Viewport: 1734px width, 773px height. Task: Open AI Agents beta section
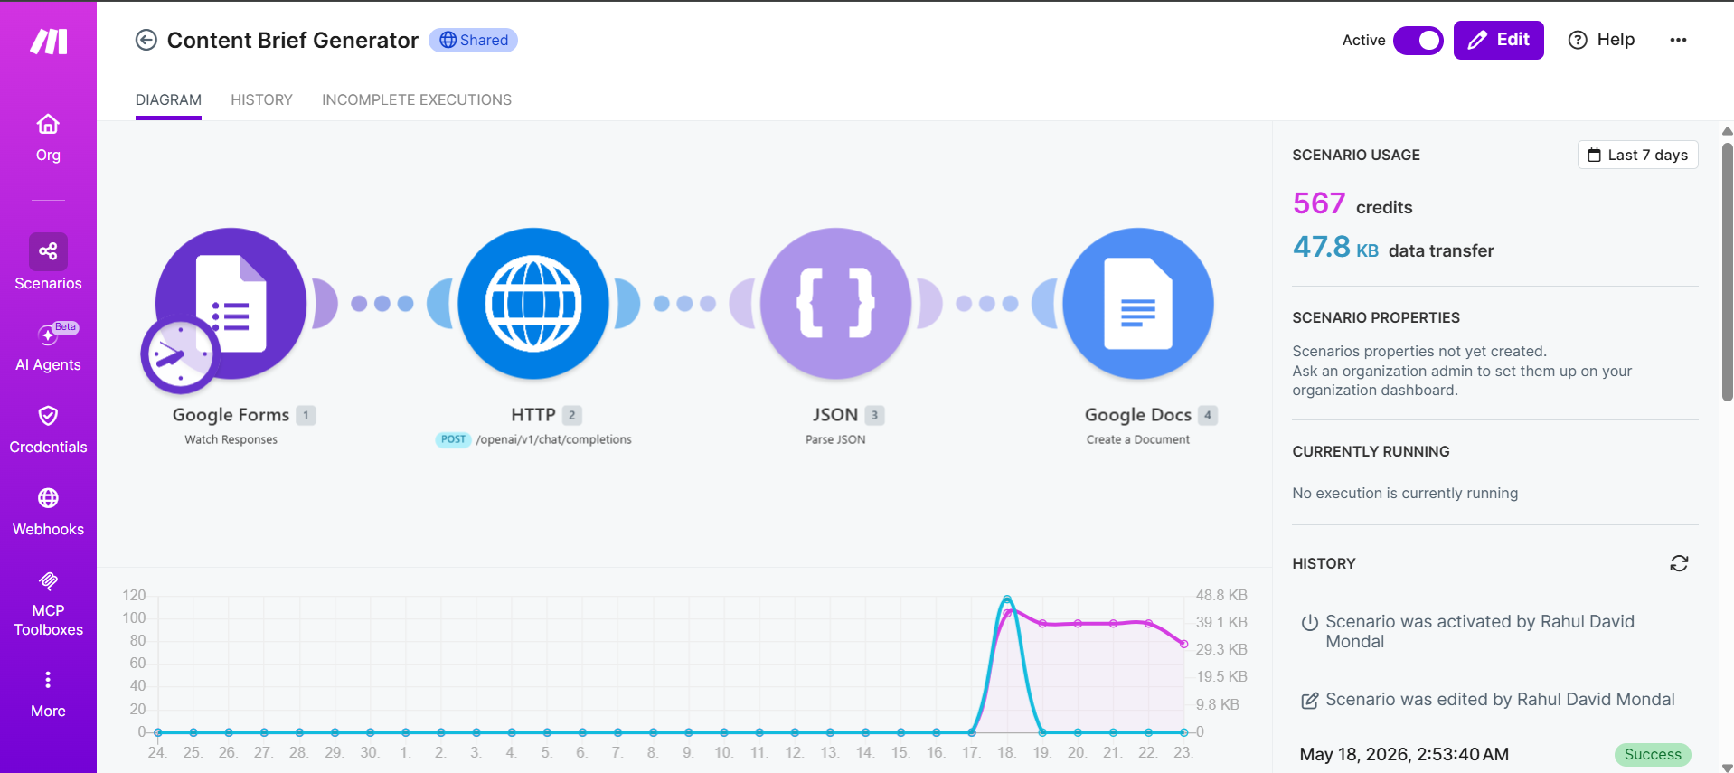click(48, 347)
